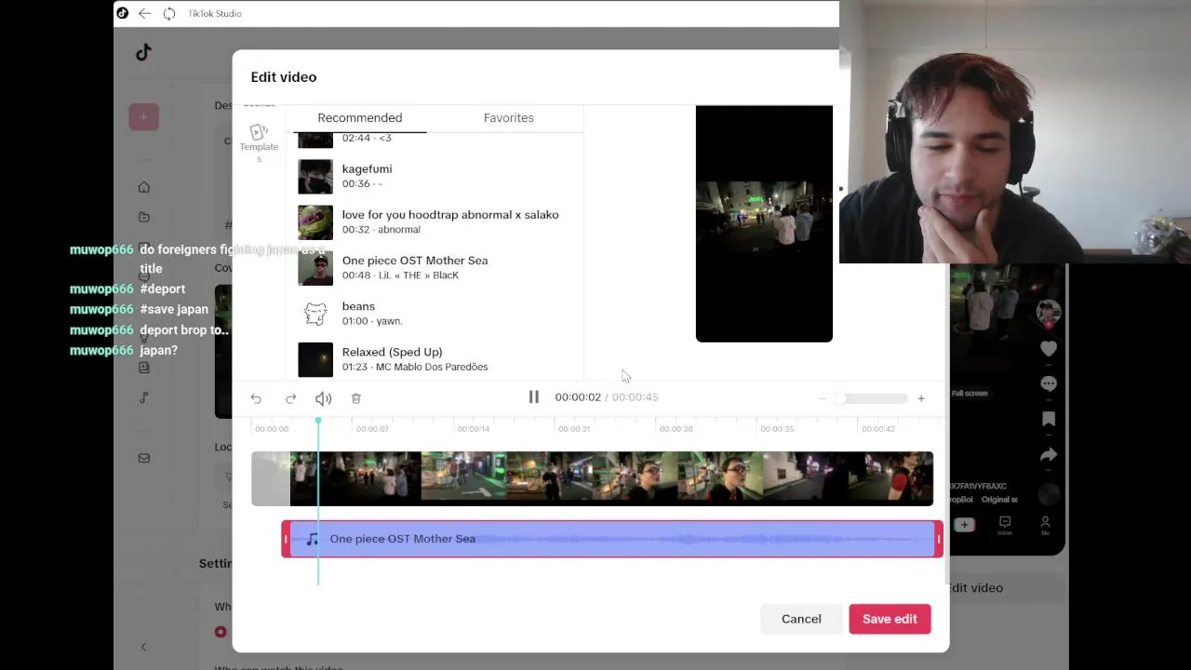
Task: Click One piece OST cover thumbnail
Action: (315, 268)
